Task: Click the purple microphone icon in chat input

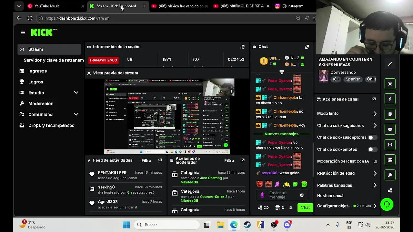Action: tap(262, 195)
